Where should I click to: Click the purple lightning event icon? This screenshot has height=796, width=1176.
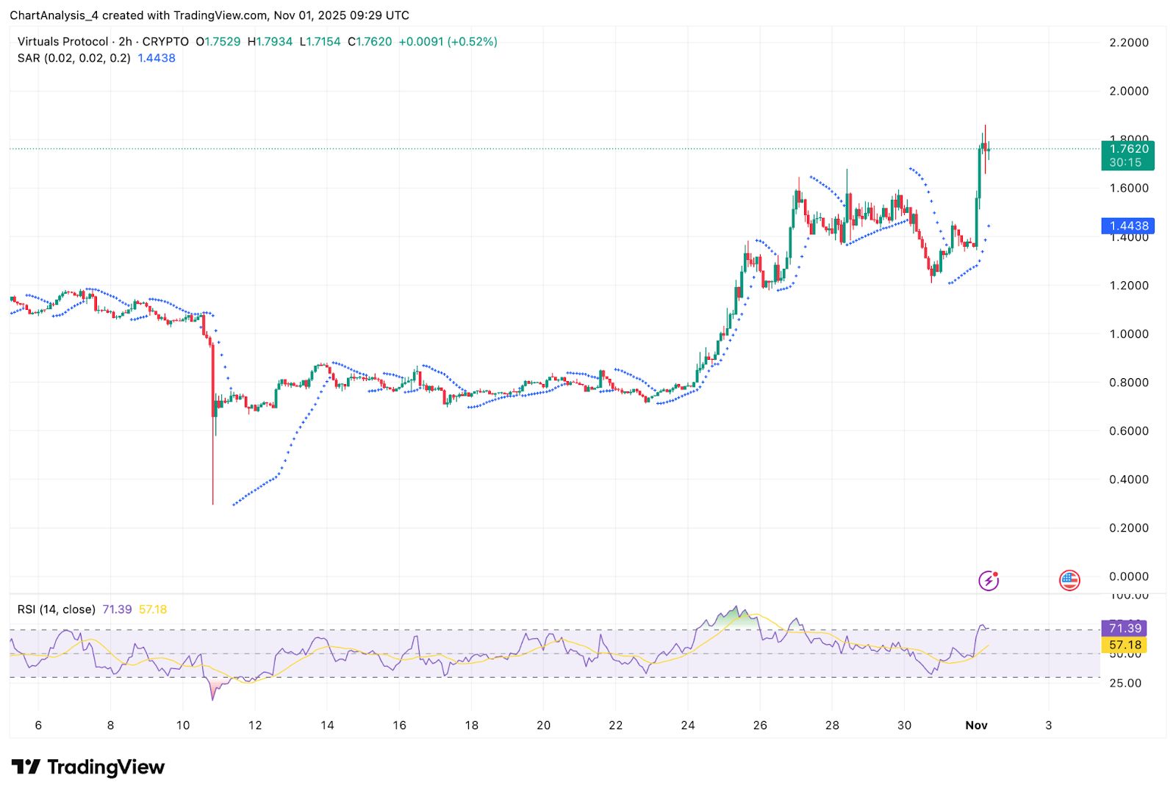[x=989, y=579]
